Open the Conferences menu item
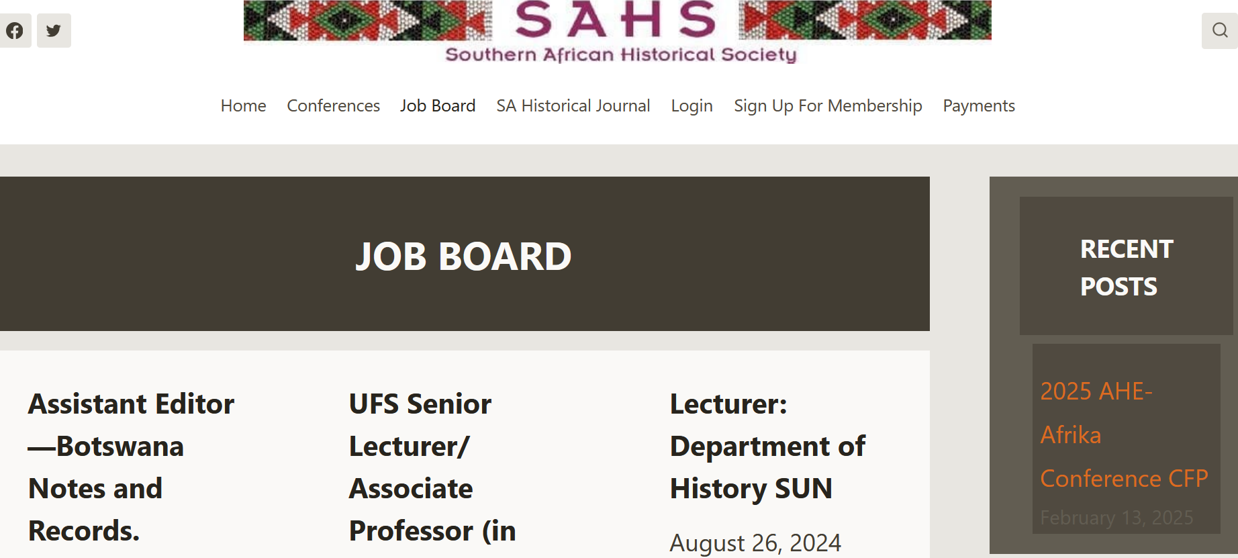Image resolution: width=1238 pixels, height=558 pixels. click(333, 106)
